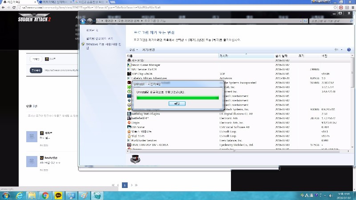Click the Uninstall/Change toolbar item
356x200 pixels.
pyautogui.click(x=149, y=49)
